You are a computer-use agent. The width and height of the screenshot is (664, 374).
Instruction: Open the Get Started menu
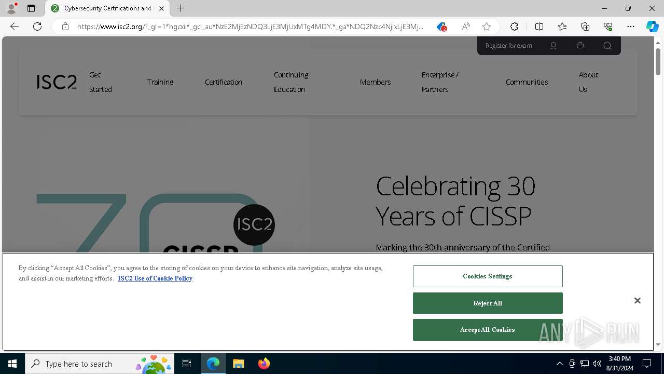(101, 82)
